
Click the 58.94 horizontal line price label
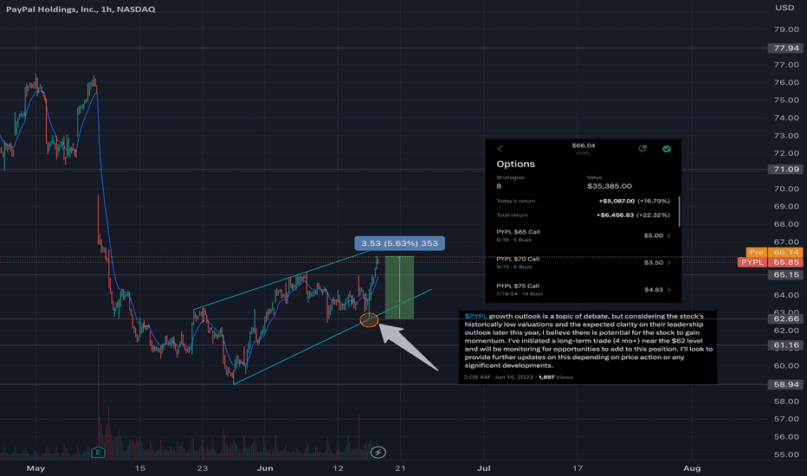(785, 384)
